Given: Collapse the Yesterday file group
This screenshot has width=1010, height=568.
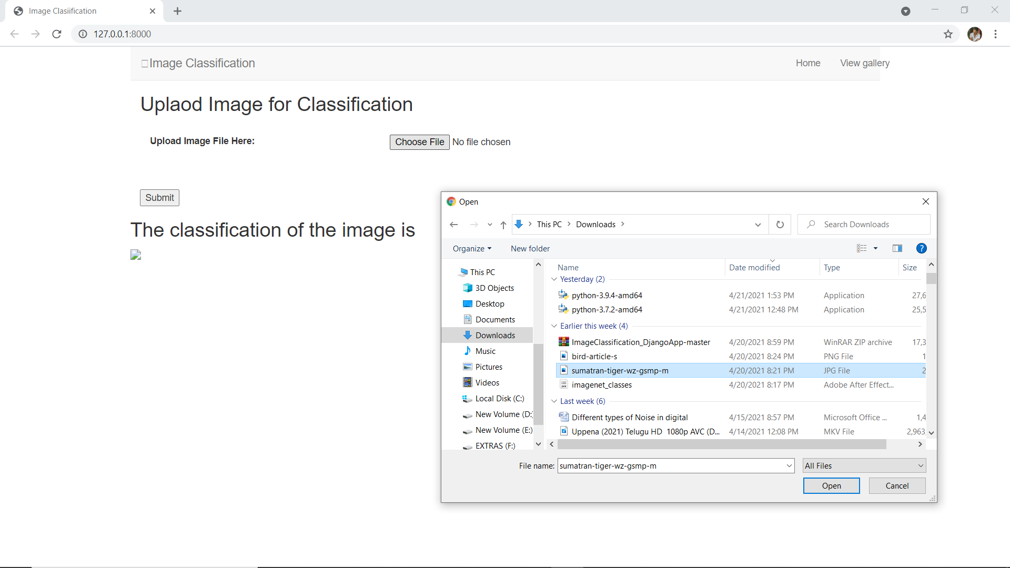Looking at the screenshot, I should [554, 279].
